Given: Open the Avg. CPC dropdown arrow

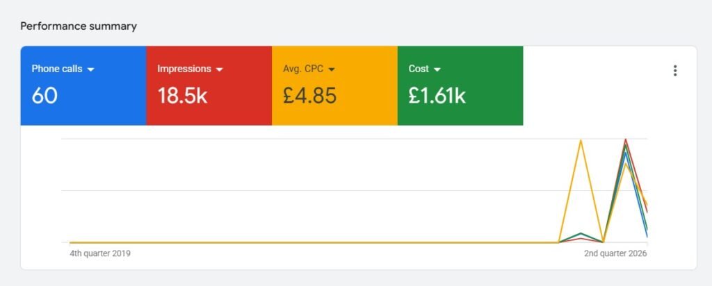Looking at the screenshot, I should [332, 69].
